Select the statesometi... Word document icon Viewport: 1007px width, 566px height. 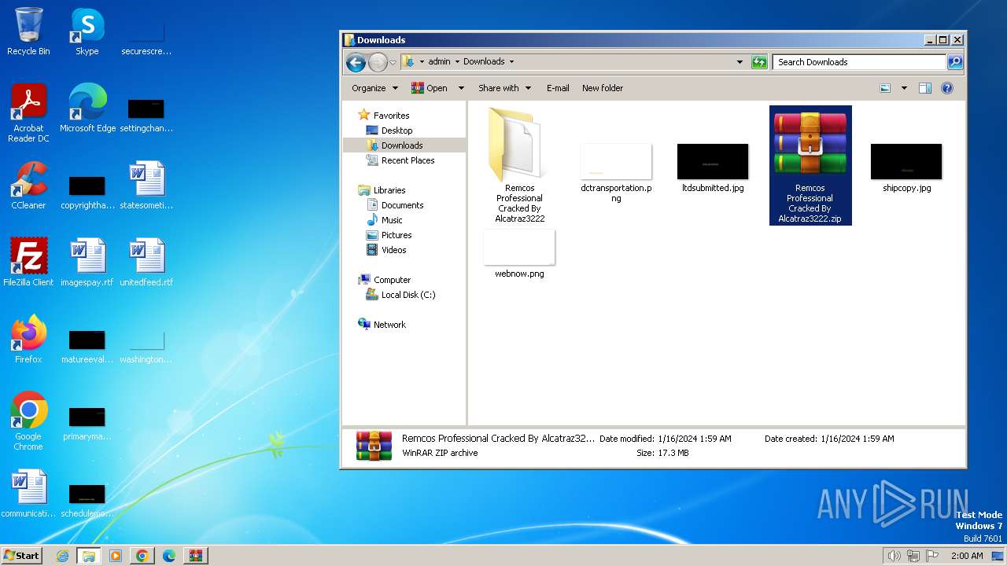click(146, 186)
